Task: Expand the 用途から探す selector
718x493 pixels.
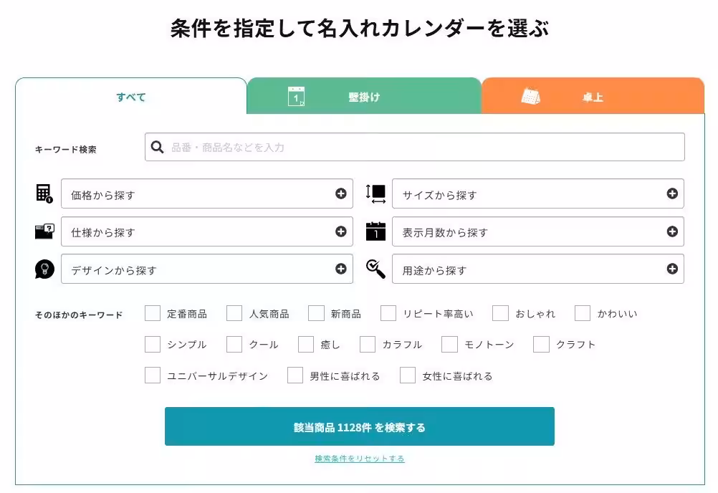Action: tap(537, 269)
